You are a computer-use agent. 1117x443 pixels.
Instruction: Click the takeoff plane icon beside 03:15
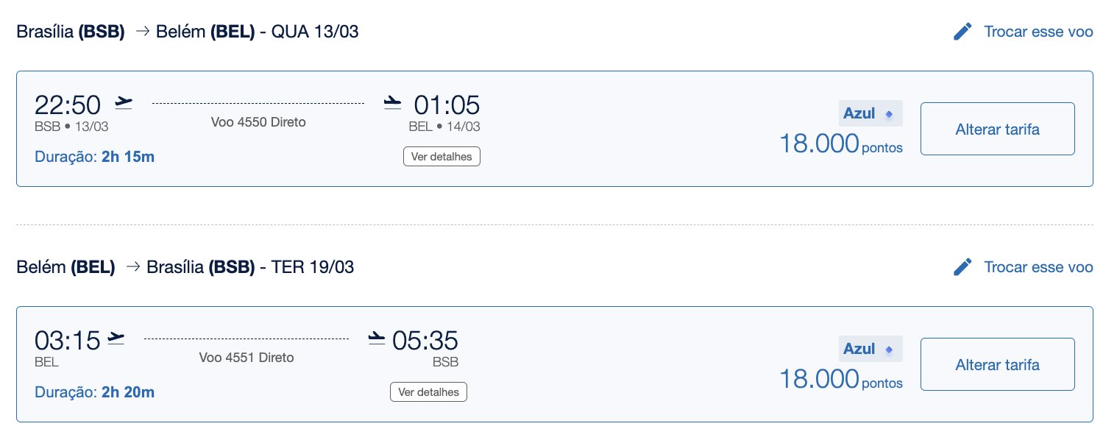coord(116,338)
